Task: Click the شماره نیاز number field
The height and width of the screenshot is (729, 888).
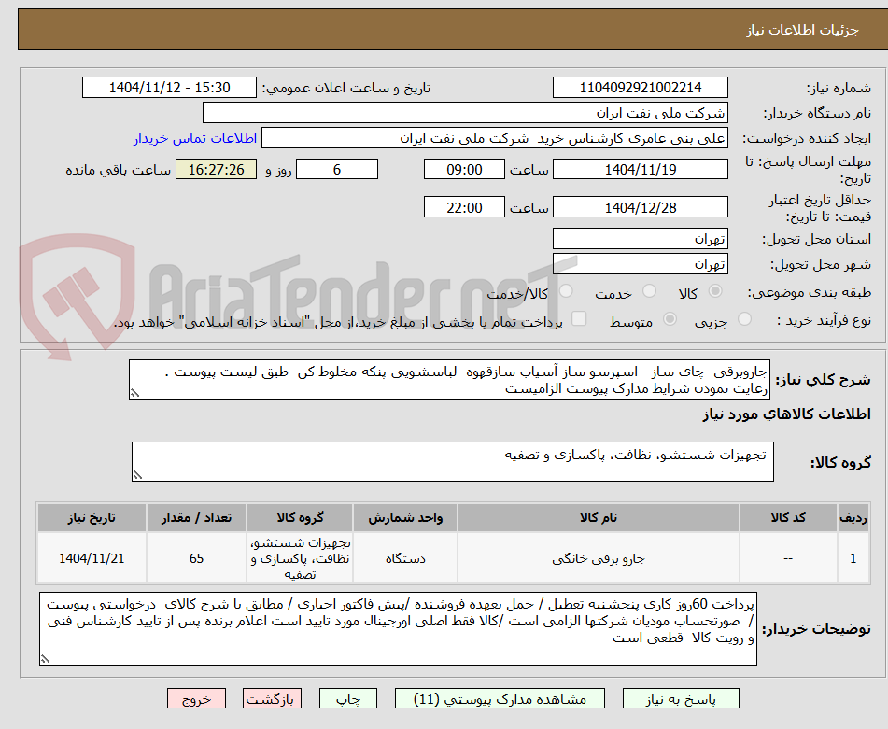Action: point(640,88)
